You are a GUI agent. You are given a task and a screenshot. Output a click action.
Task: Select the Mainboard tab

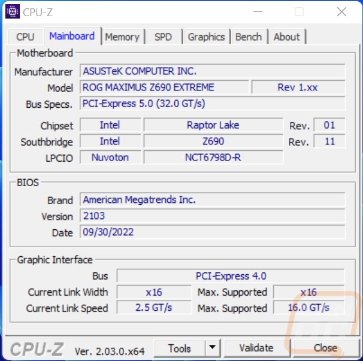pos(72,36)
